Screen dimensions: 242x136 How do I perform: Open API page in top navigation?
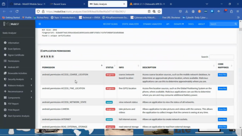click(x=168, y=24)
